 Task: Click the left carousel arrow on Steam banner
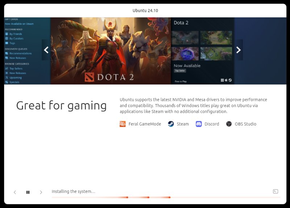[x=46, y=50]
